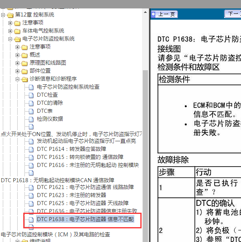Expand the 车体电气控制系统 folder node

(x=10, y=31)
